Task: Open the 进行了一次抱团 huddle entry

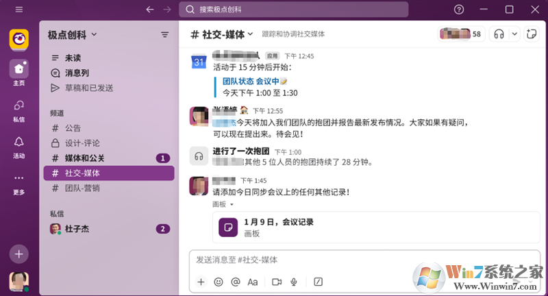Action: click(241, 151)
